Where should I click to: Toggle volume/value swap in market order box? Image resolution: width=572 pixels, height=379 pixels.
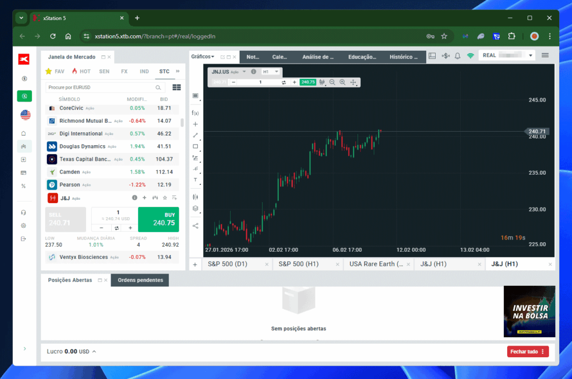[x=117, y=228]
